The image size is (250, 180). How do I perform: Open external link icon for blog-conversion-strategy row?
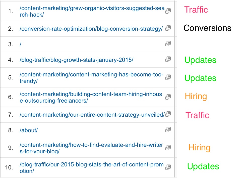(168, 28)
